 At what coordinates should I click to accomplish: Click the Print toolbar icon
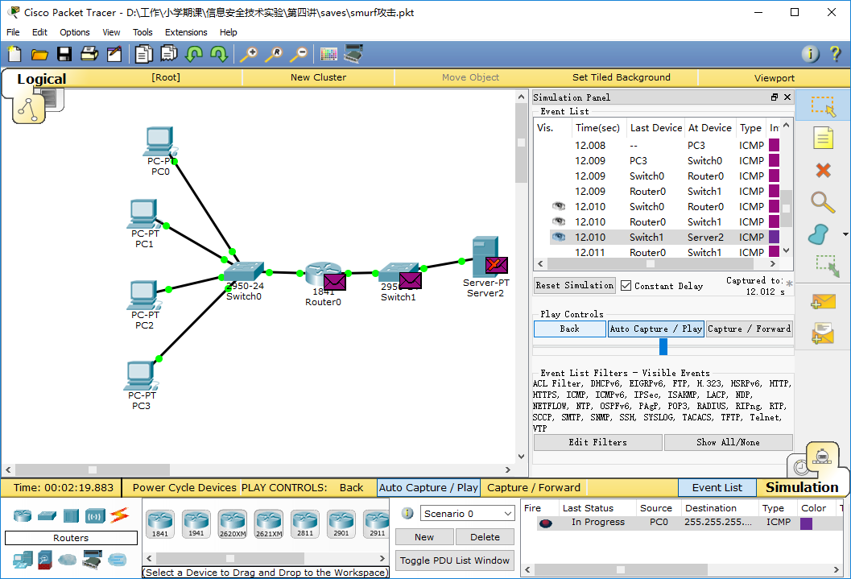(89, 54)
